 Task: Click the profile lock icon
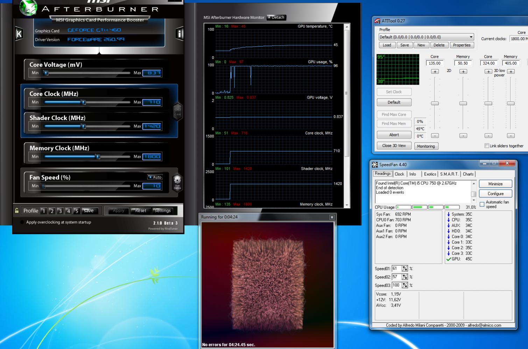(x=17, y=210)
